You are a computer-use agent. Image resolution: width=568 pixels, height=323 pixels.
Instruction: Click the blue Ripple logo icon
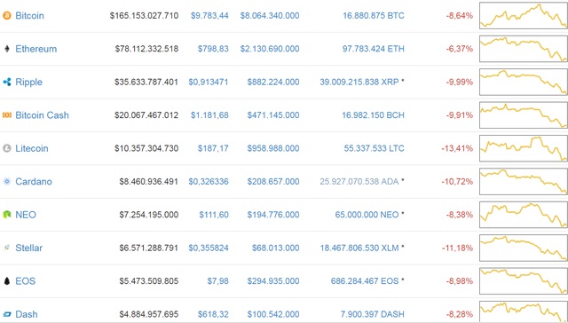pyautogui.click(x=7, y=82)
